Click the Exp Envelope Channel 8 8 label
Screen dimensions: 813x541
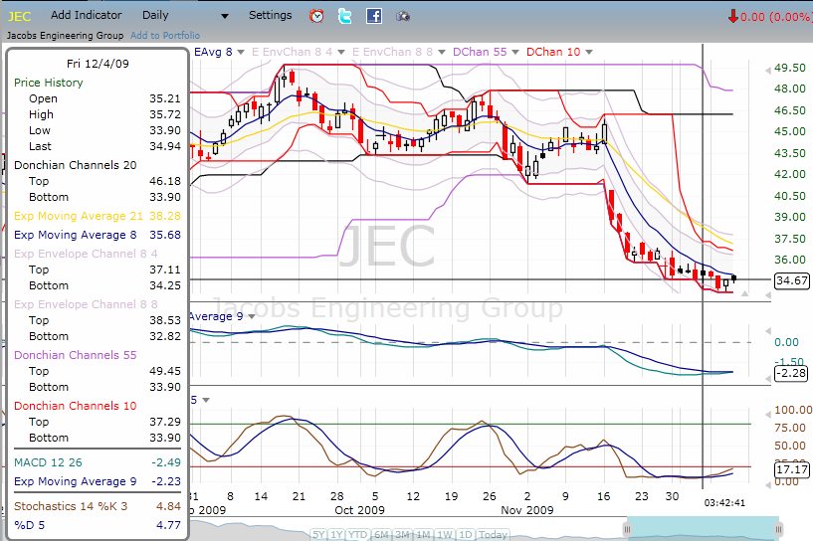coord(86,304)
